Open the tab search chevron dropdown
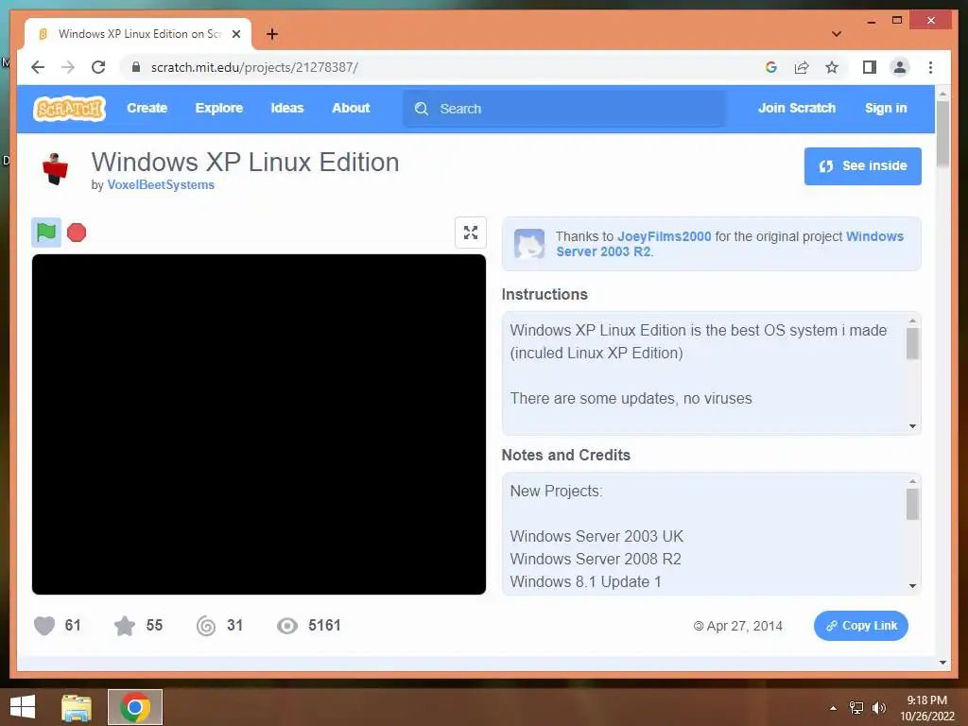Image resolution: width=968 pixels, height=726 pixels. (837, 34)
